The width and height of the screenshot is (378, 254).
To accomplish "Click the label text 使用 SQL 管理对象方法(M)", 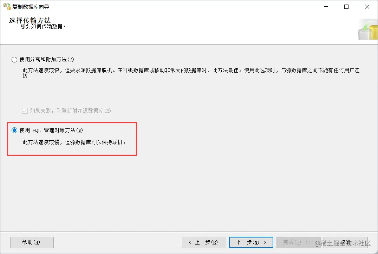I will pyautogui.click(x=51, y=130).
